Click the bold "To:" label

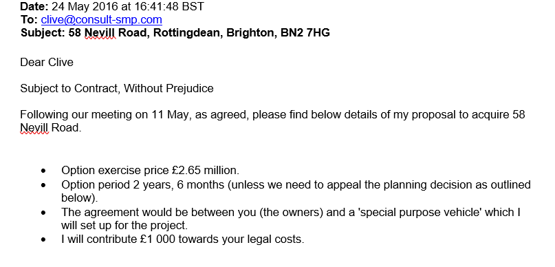point(29,19)
